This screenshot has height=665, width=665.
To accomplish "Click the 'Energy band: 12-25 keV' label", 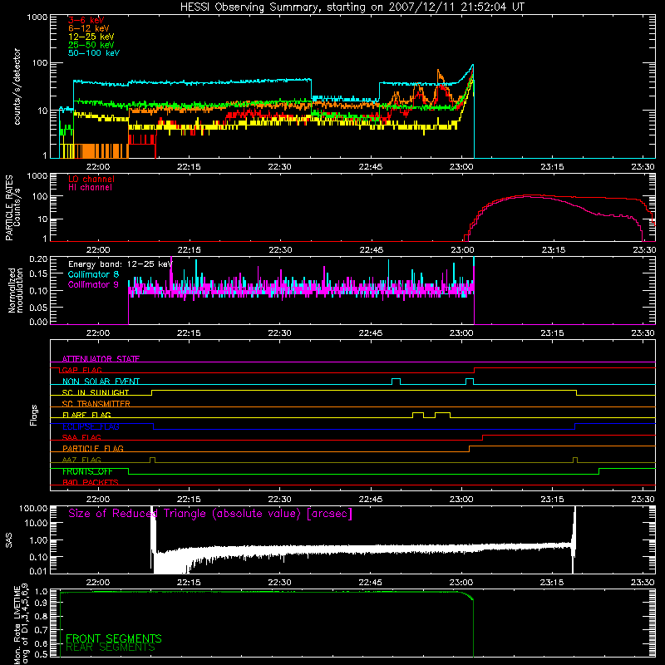I will coord(121,264).
